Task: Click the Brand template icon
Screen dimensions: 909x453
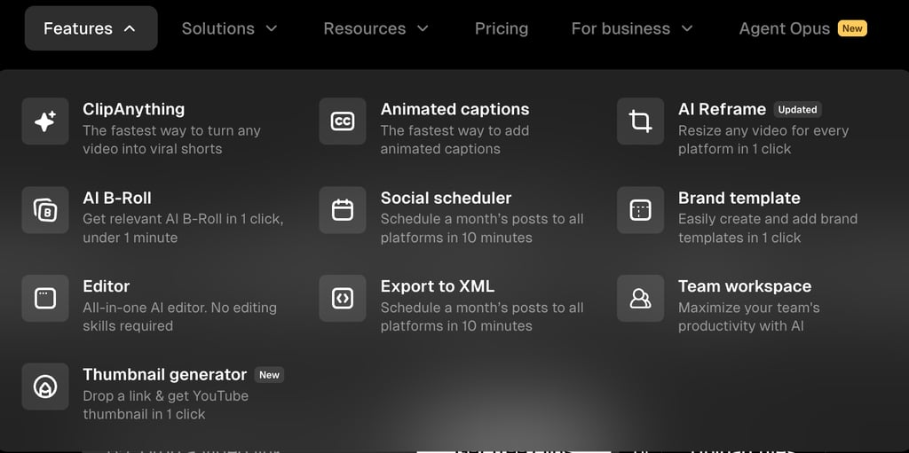Action: click(x=640, y=210)
